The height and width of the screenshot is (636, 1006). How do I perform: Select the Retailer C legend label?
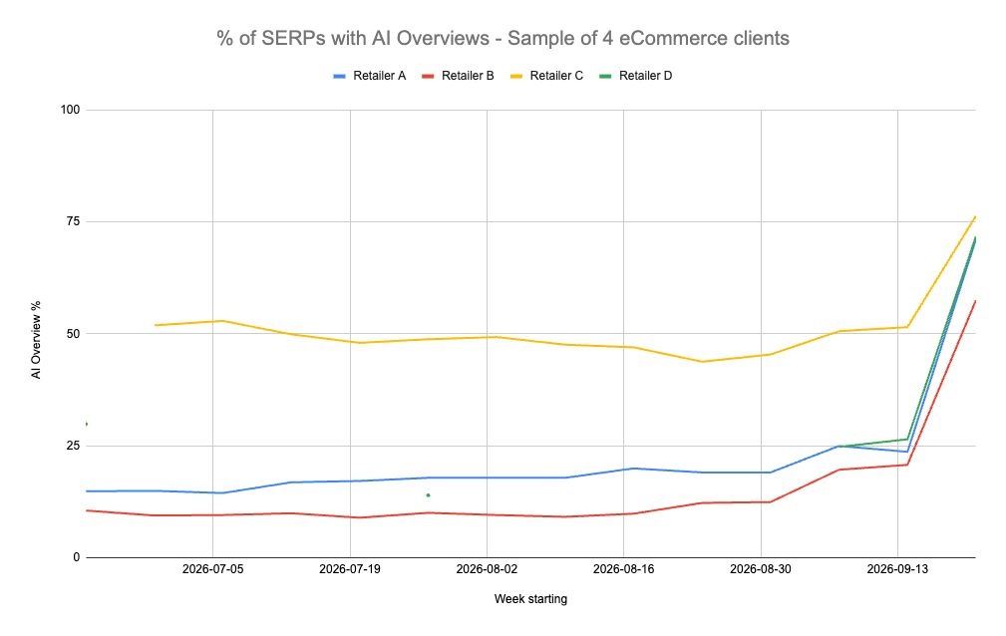pyautogui.click(x=556, y=76)
